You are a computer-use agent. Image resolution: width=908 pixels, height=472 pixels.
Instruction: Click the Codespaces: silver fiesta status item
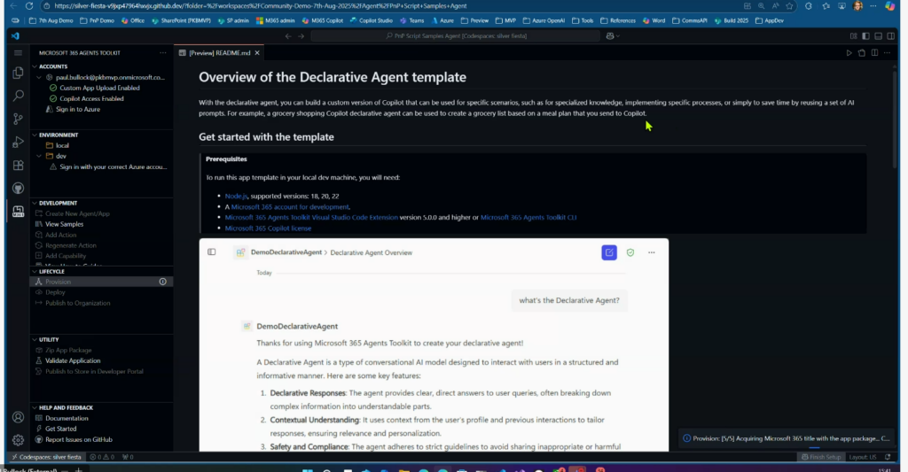(46, 457)
